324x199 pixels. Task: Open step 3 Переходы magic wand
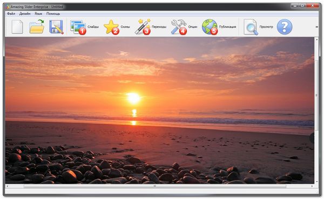pyautogui.click(x=143, y=27)
